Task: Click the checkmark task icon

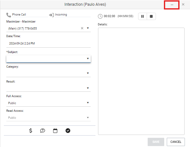Action: click(68, 130)
